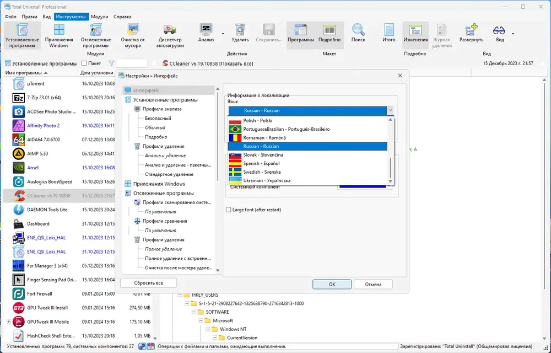This screenshot has width=551, height=353.
Task: Open the Вид dropdown arrow in ribbon
Action: tap(513, 34)
